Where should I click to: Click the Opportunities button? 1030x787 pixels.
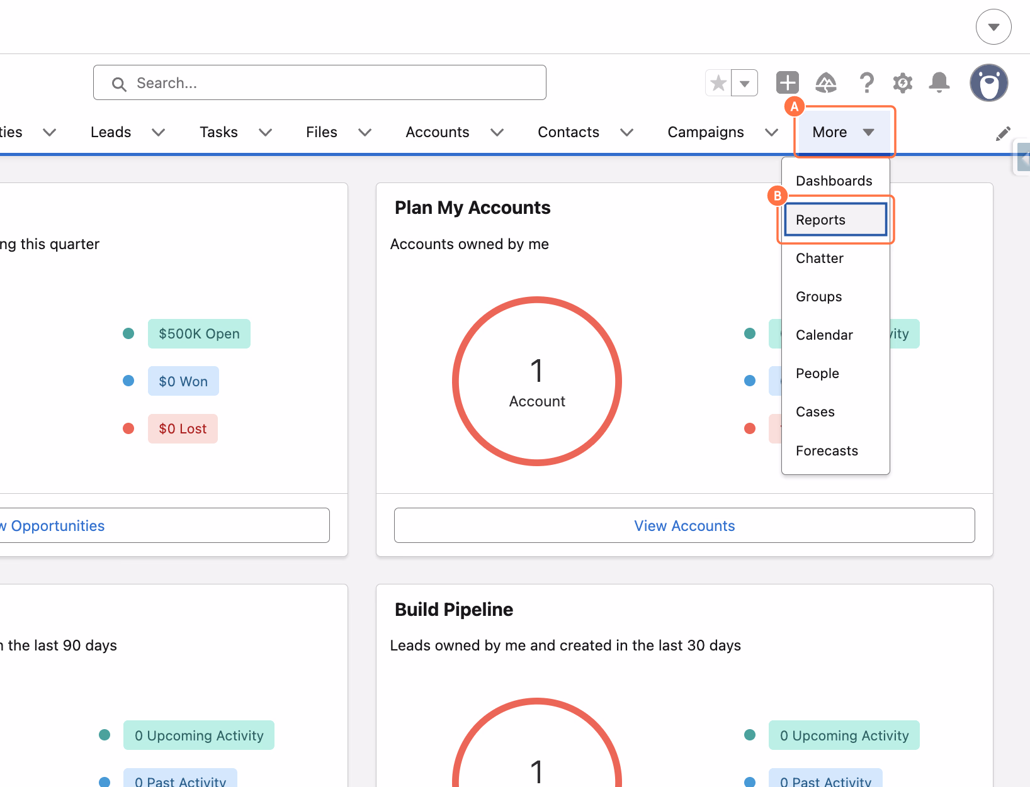click(x=164, y=525)
